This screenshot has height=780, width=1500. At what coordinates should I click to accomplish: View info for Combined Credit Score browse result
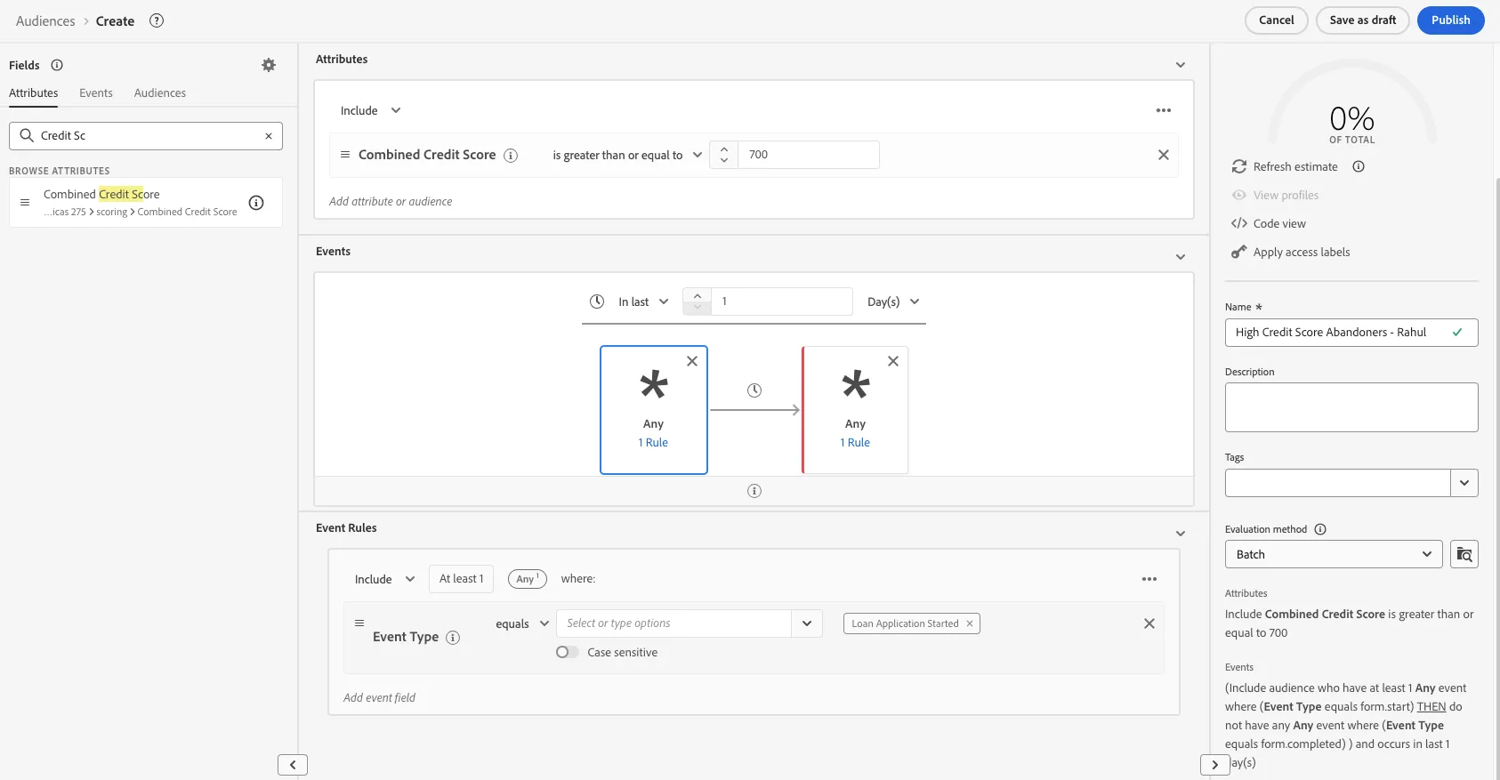256,203
